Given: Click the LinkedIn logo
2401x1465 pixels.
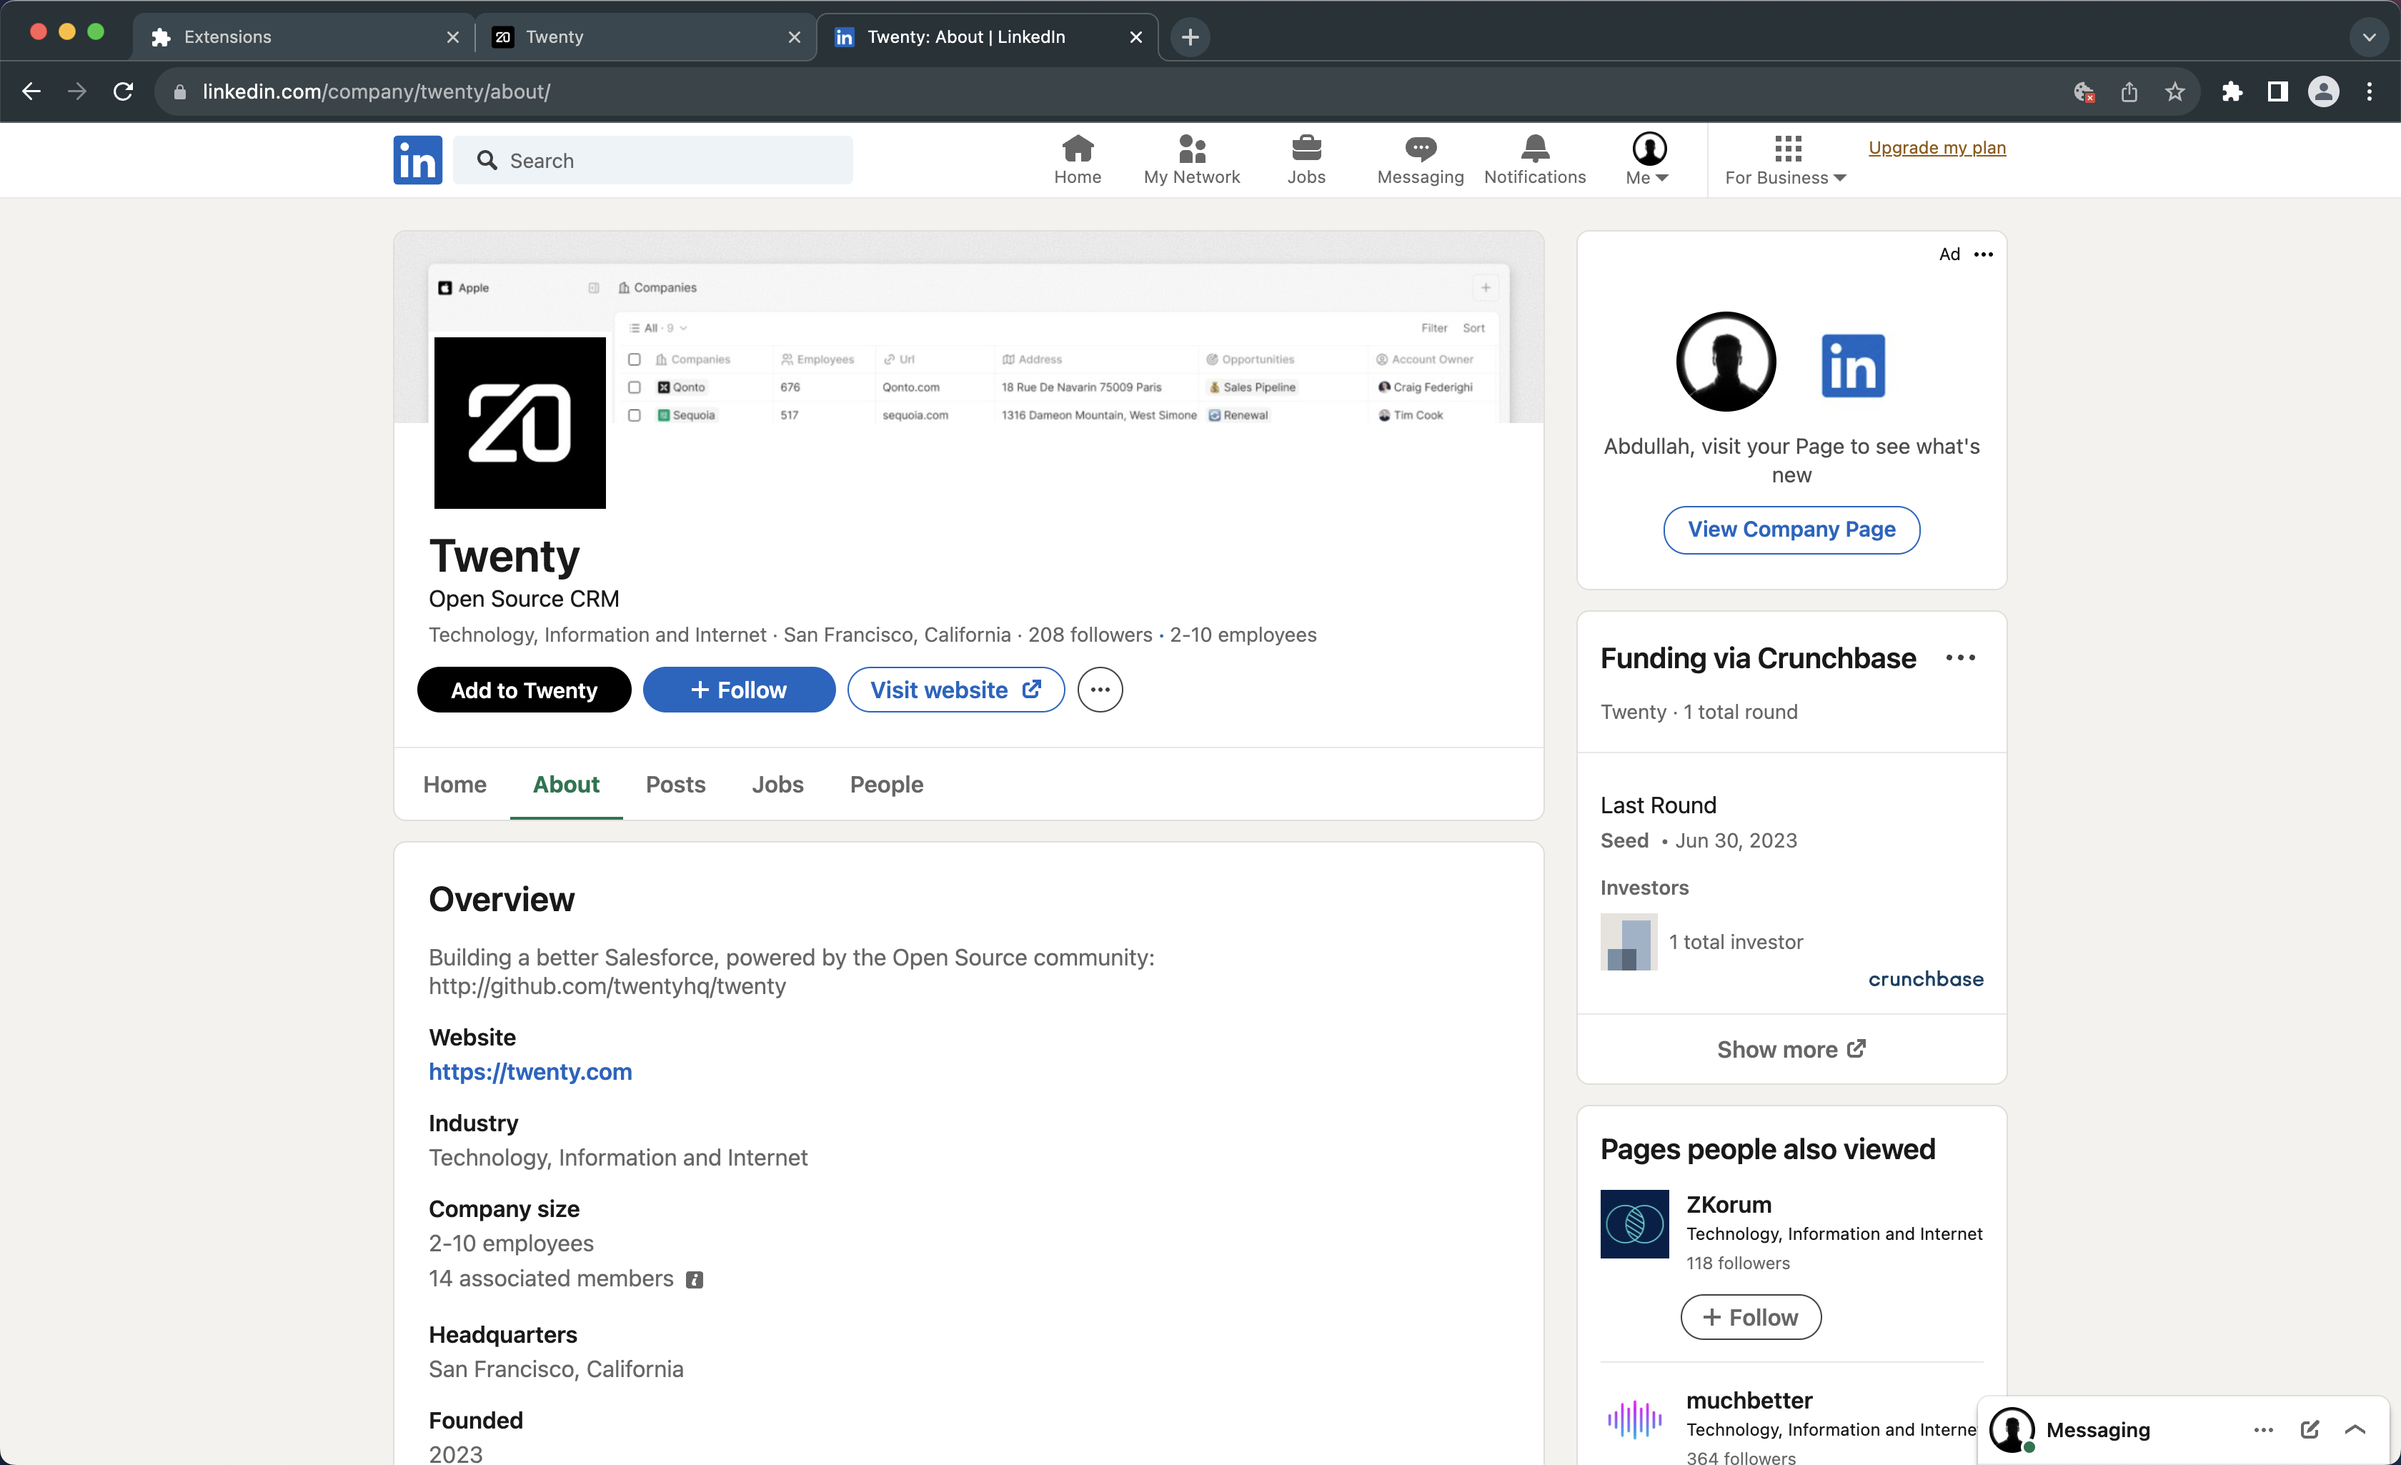Looking at the screenshot, I should point(417,160).
